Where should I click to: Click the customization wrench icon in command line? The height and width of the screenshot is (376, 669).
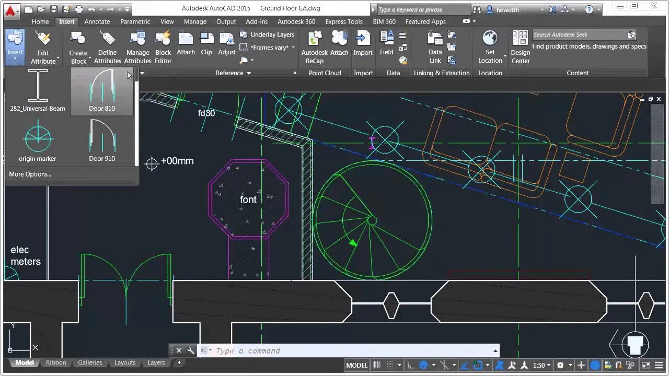(191, 351)
